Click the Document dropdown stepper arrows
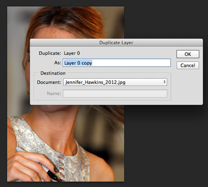 coord(164,82)
